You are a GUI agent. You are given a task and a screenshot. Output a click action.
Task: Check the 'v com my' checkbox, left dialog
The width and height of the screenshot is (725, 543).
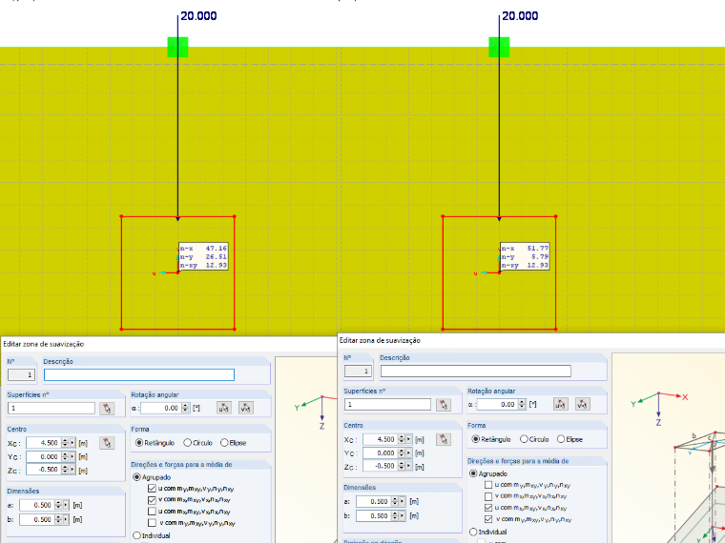click(152, 523)
